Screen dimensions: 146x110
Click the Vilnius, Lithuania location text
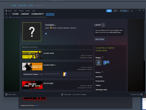point(64,28)
